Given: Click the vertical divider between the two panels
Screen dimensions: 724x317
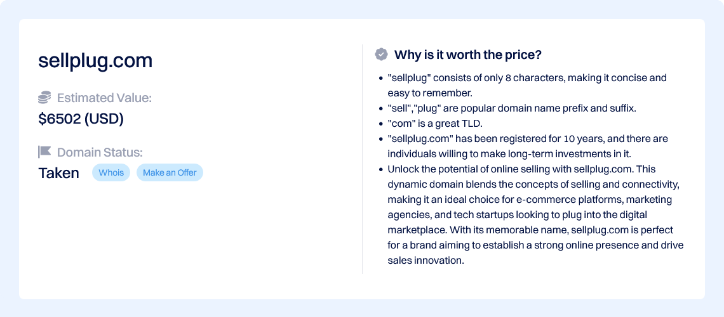Looking at the screenshot, I should coord(362,159).
